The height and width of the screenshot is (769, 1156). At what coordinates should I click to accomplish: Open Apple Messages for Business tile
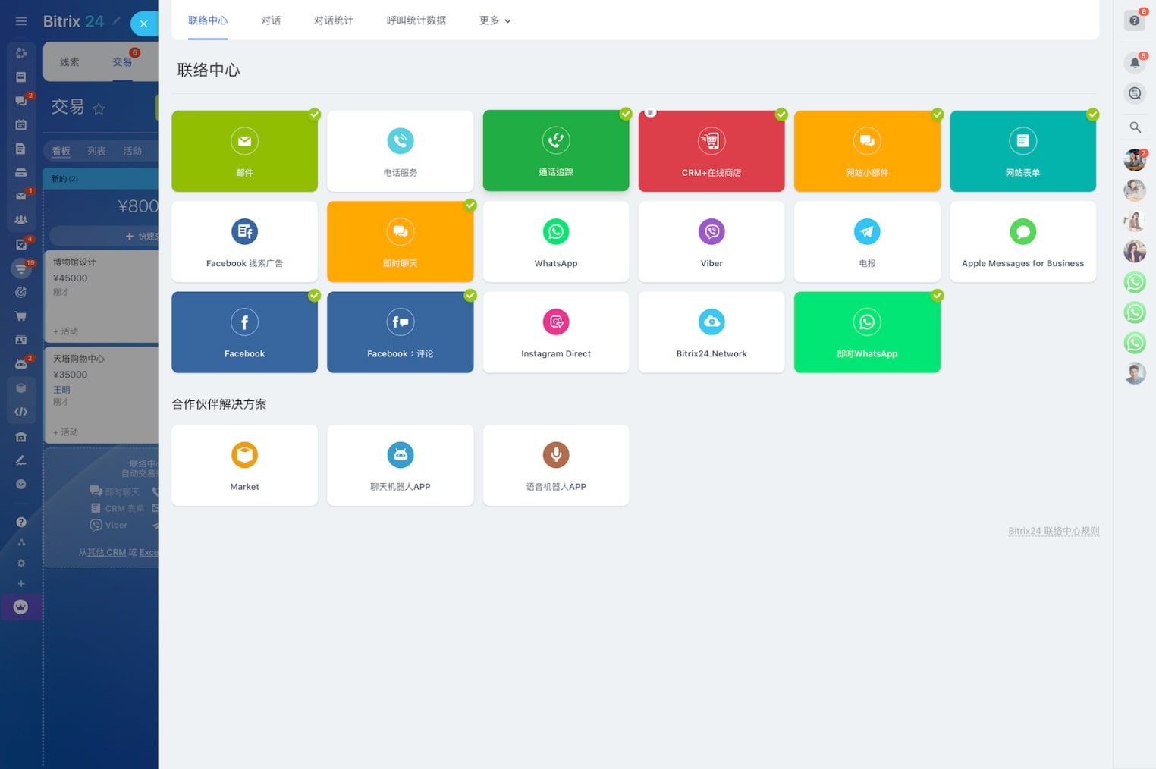coord(1022,241)
